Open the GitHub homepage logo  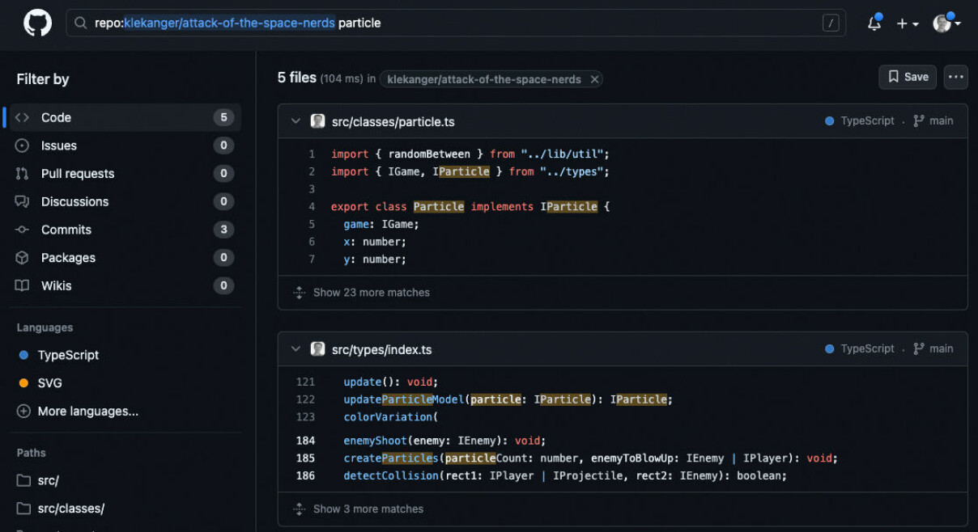(37, 23)
